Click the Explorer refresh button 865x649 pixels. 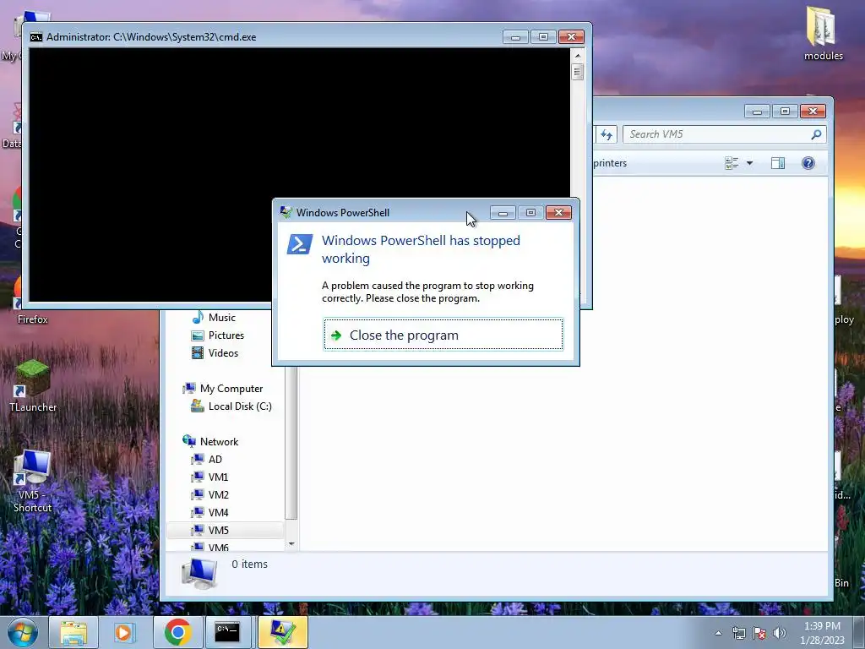[607, 134]
